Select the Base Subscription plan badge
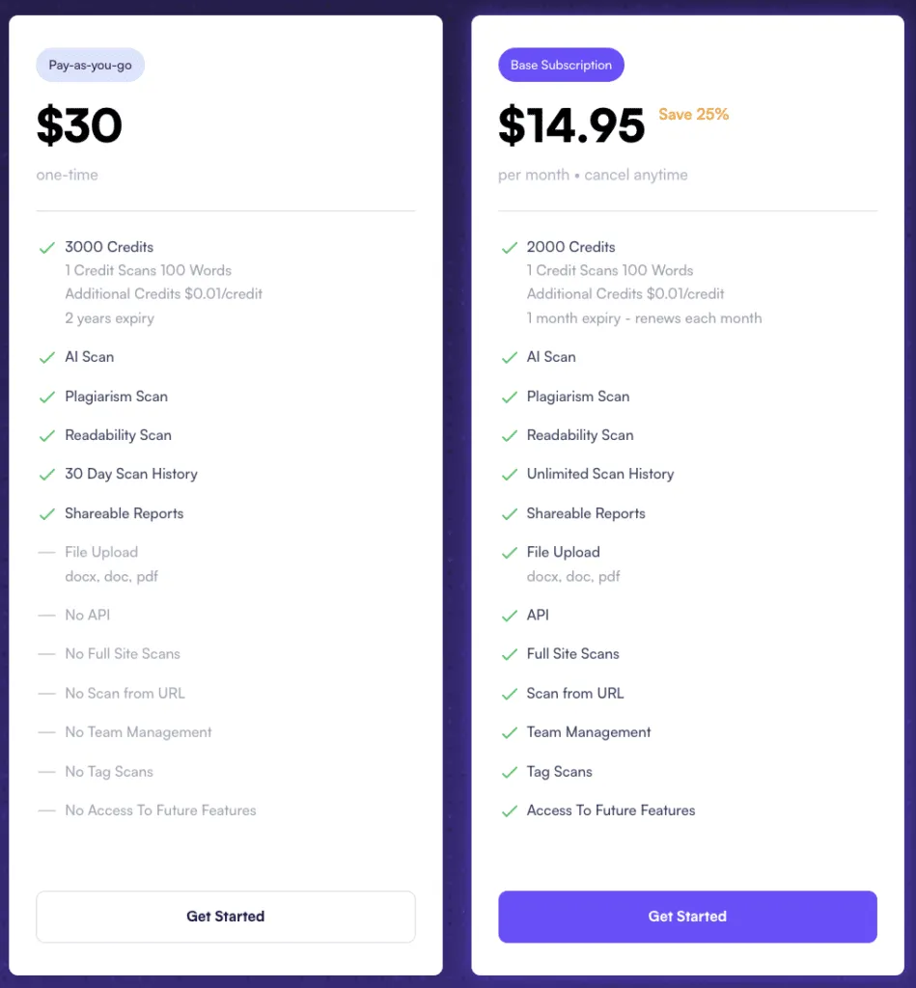 coord(561,65)
